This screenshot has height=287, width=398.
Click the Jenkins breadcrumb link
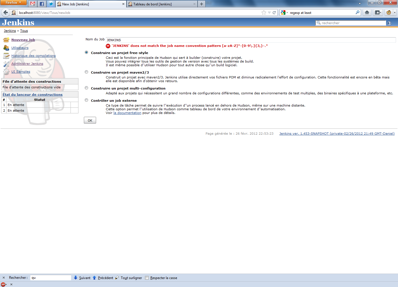click(10, 31)
